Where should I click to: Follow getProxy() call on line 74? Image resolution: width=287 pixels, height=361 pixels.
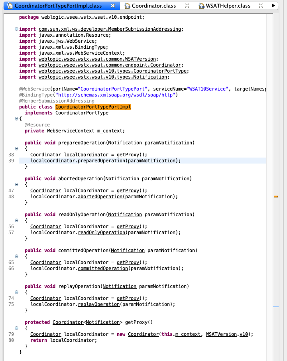128,298
